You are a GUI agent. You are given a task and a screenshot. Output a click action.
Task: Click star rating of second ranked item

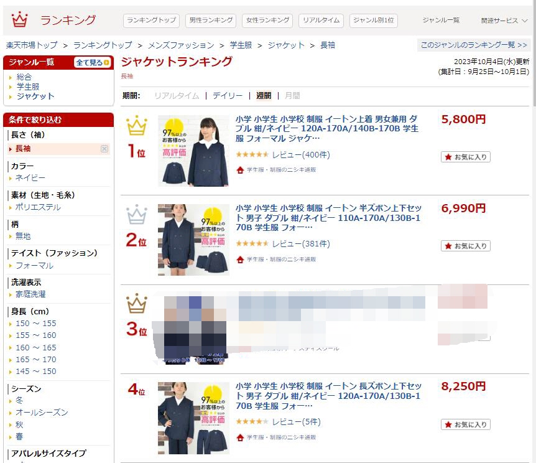point(252,244)
